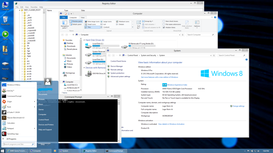Open the Options ribbon button

coord(197,24)
